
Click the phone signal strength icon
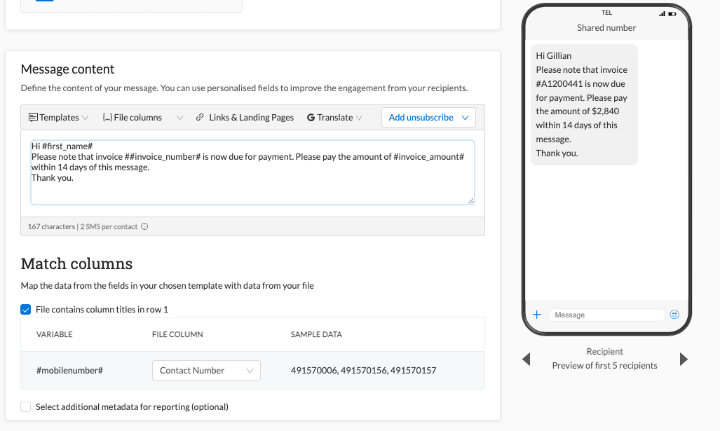coord(662,14)
